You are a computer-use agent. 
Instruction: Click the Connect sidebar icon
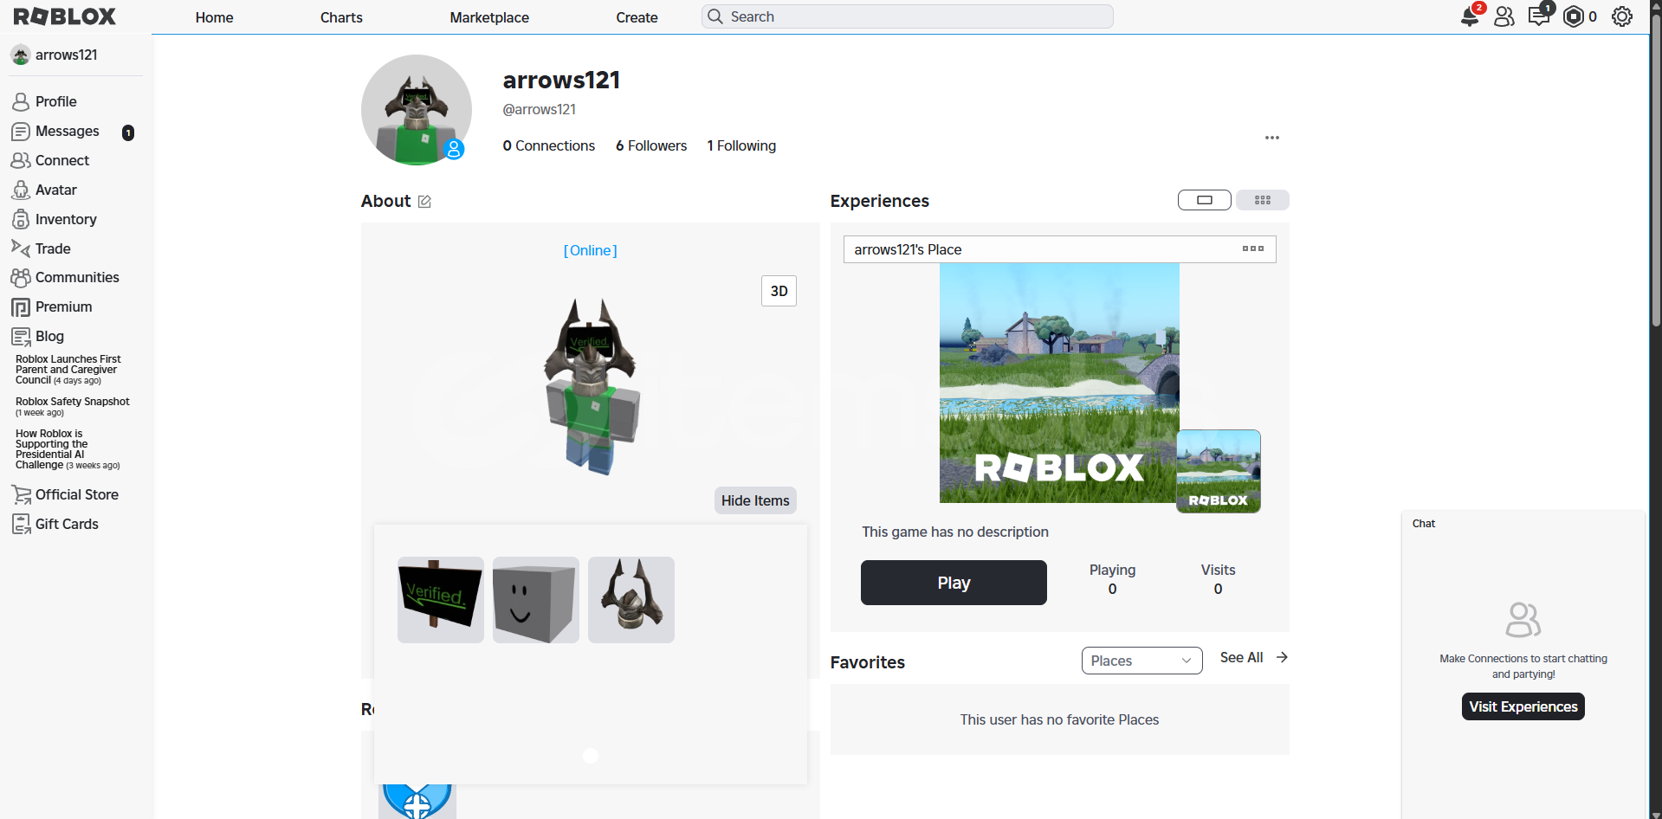click(21, 161)
